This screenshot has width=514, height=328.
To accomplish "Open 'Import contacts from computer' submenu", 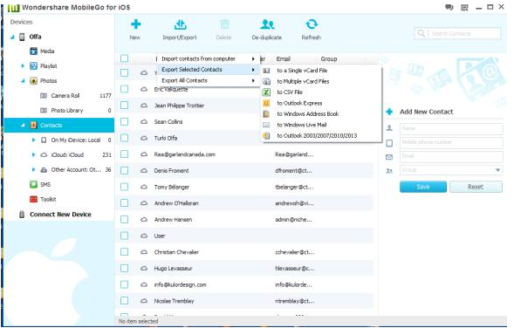I will click(209, 58).
